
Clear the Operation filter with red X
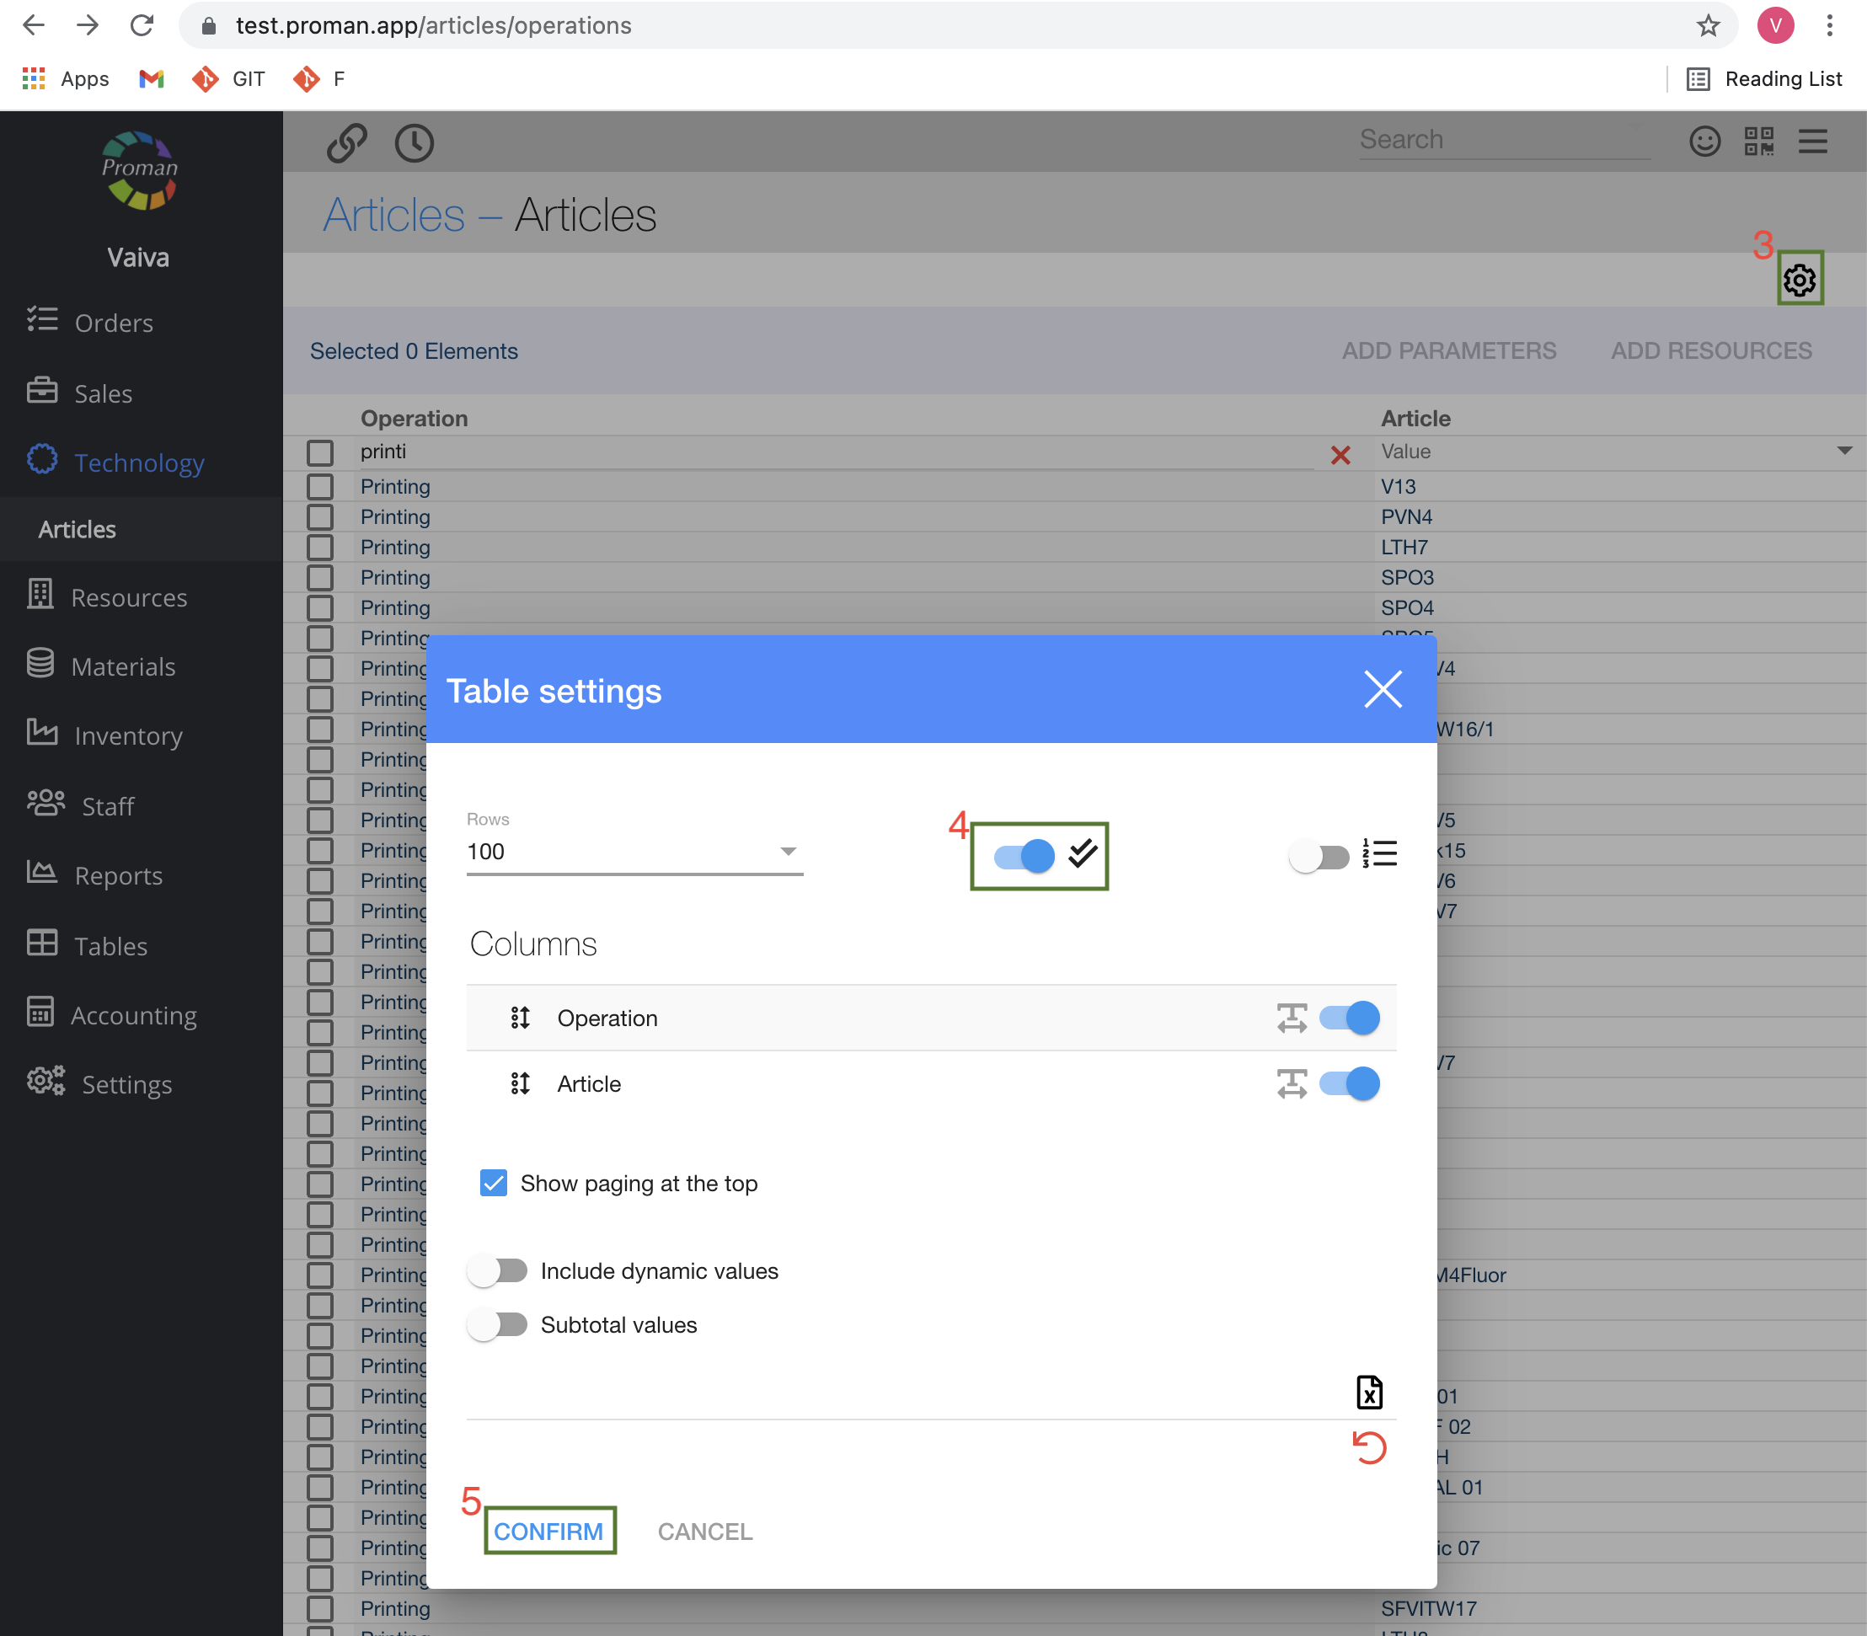pyautogui.click(x=1340, y=455)
